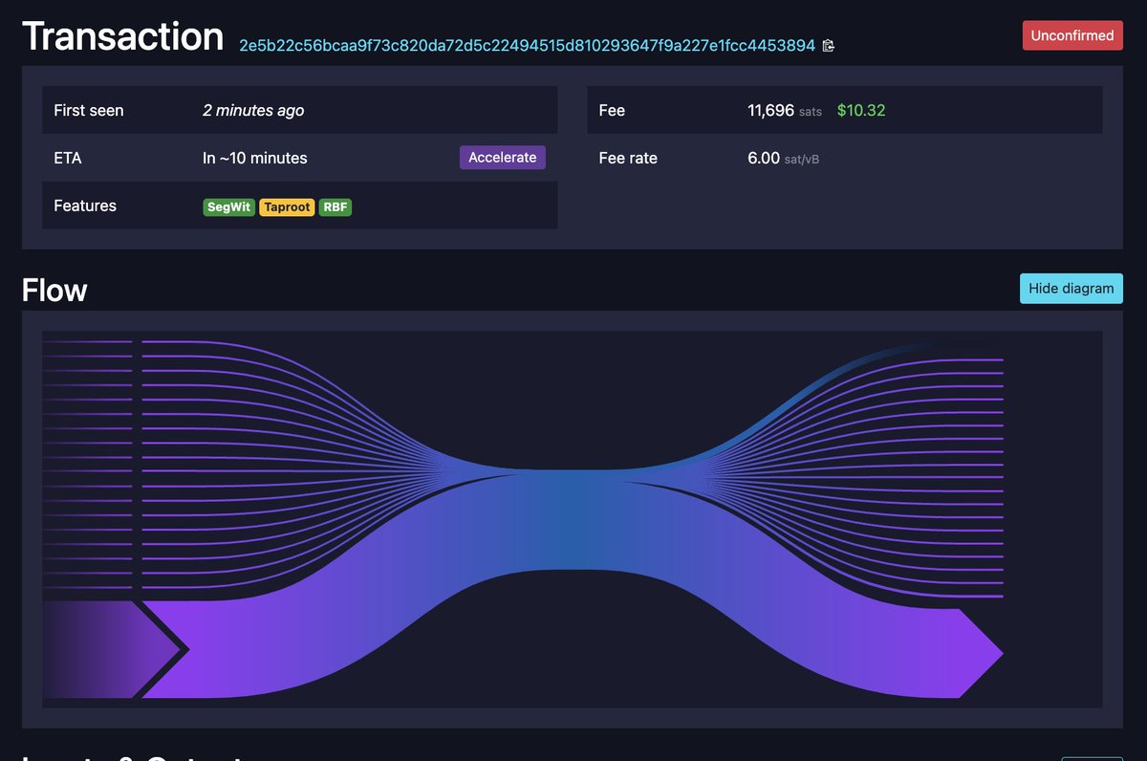This screenshot has width=1147, height=761.
Task: Click the Flow section heading
Action: [x=54, y=290]
